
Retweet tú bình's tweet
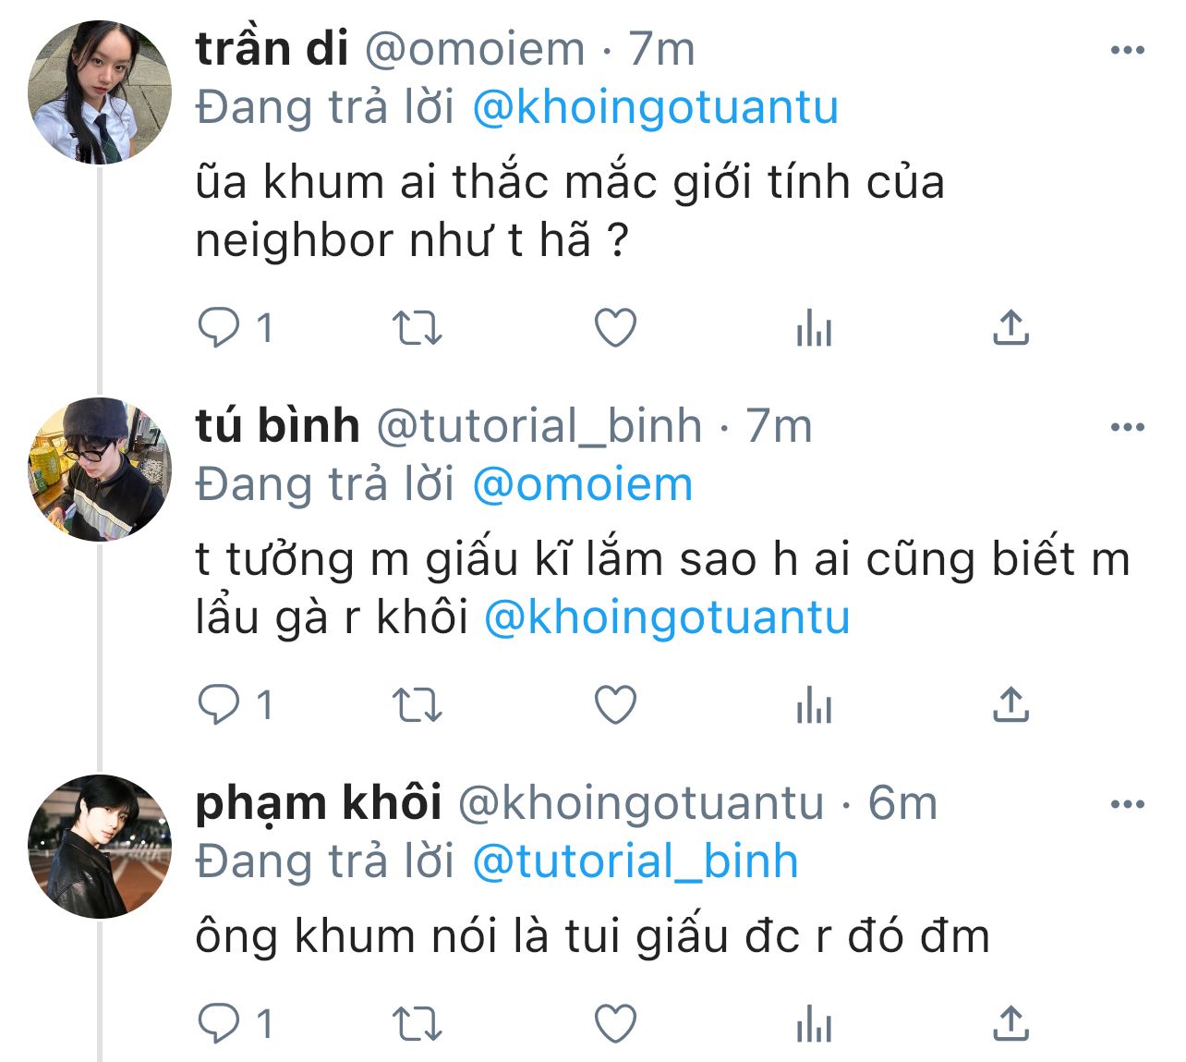click(x=418, y=706)
